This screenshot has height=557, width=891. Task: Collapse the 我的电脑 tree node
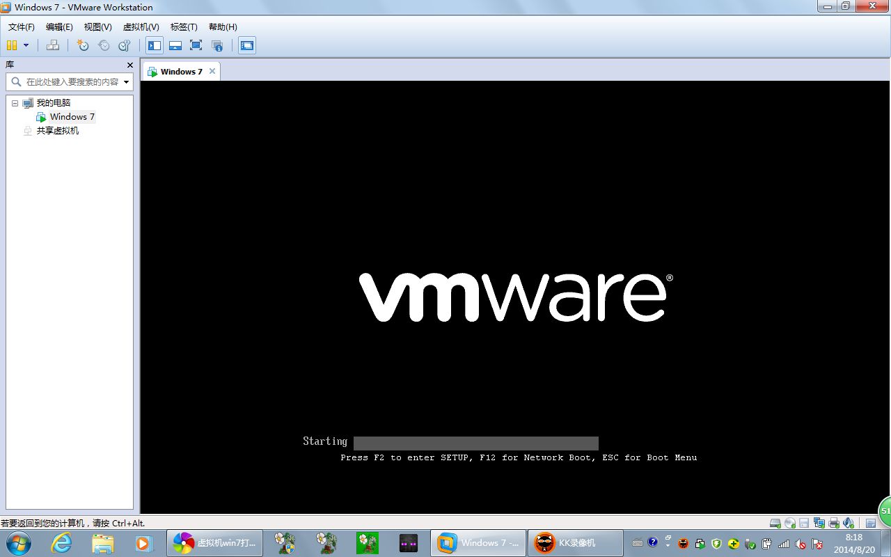(15, 103)
